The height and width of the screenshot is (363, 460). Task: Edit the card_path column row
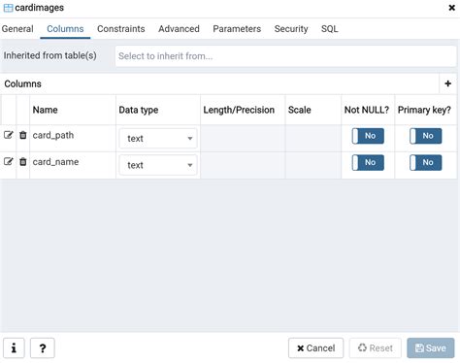8,135
